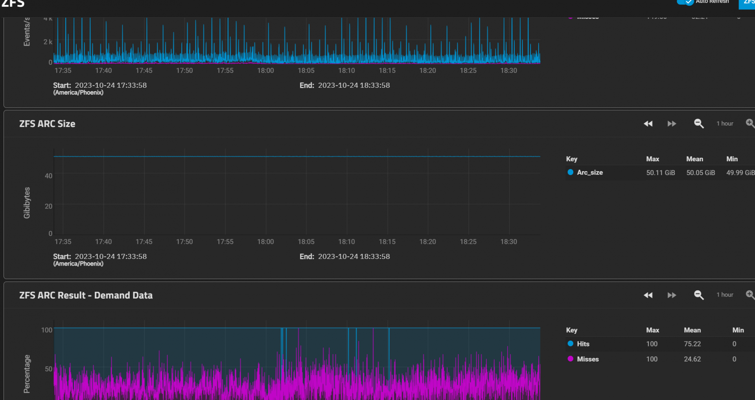
Task: Click the ZFS ARC Size chart title
Action: 47,124
